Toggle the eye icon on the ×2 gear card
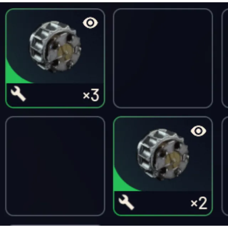 tap(198, 131)
